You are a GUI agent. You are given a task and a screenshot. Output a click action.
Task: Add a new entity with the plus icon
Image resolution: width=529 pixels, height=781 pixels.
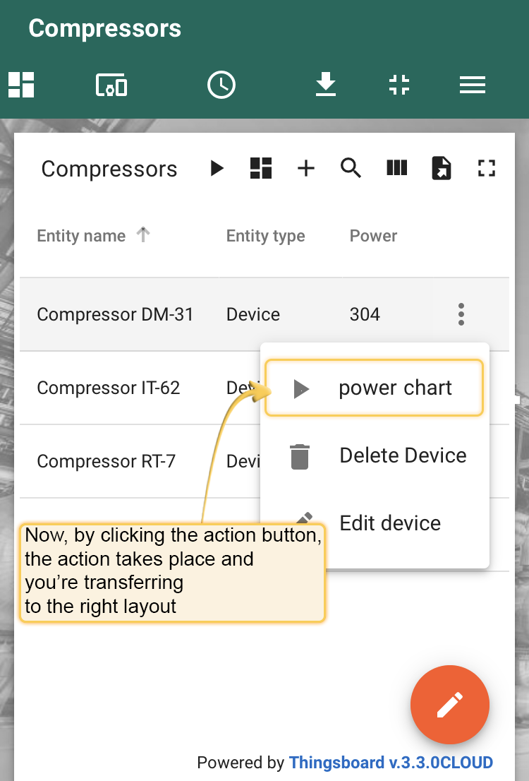[306, 168]
